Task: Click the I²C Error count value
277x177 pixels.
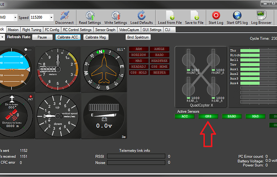Action: click(267, 156)
